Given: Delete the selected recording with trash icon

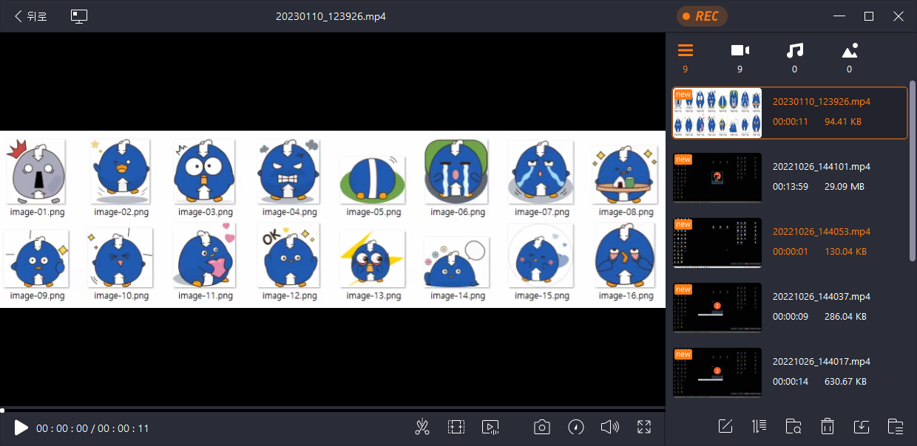Looking at the screenshot, I should (x=828, y=426).
